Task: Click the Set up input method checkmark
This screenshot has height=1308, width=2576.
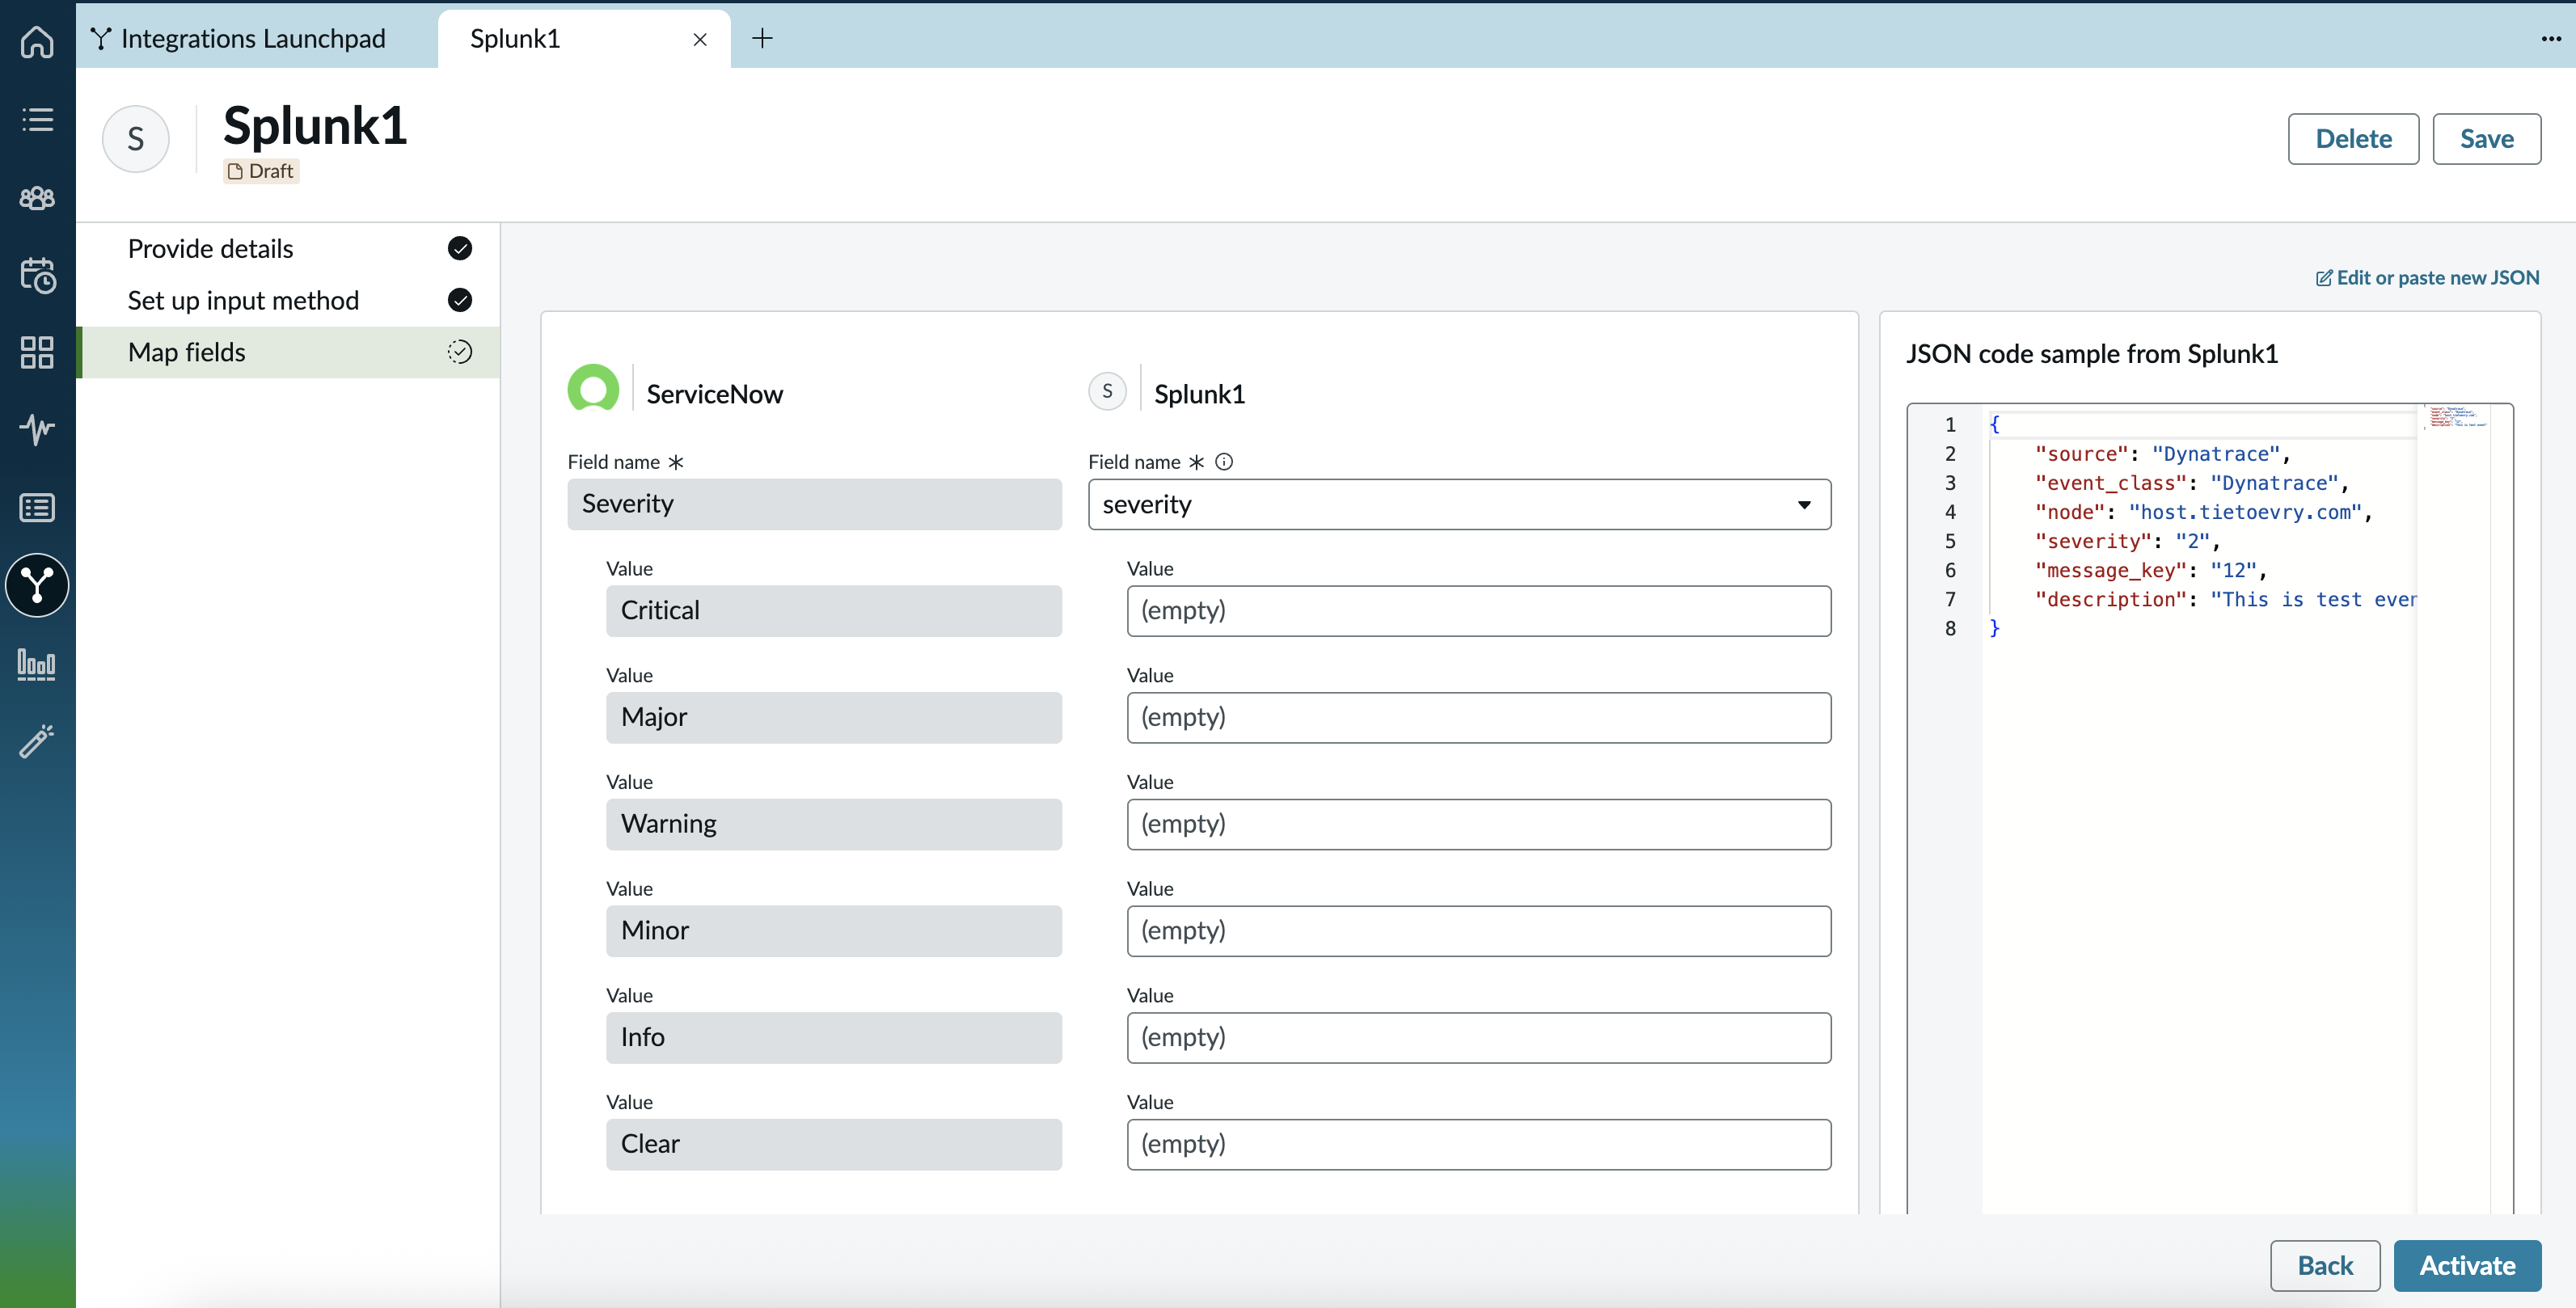Action: click(x=460, y=300)
